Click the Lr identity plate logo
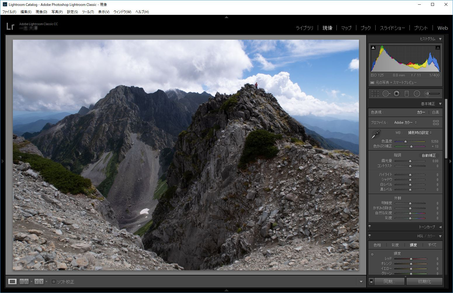453x293 pixels. tap(10, 26)
